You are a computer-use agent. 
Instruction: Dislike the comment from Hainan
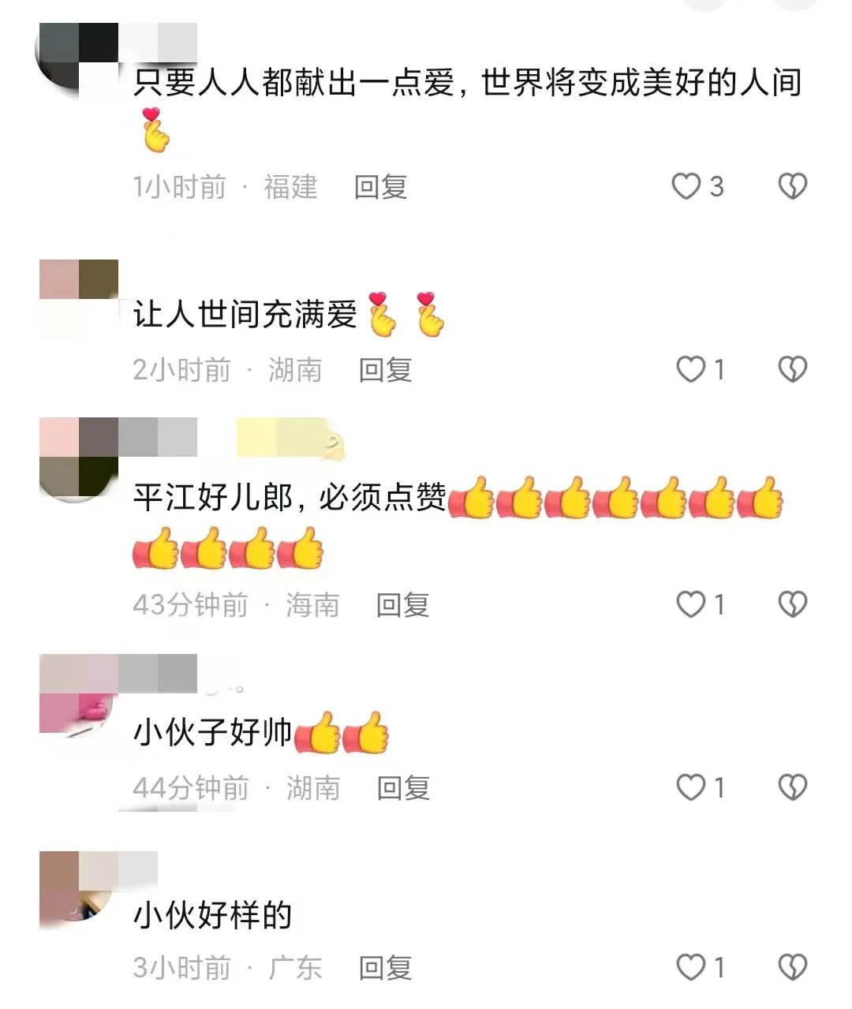[792, 604]
